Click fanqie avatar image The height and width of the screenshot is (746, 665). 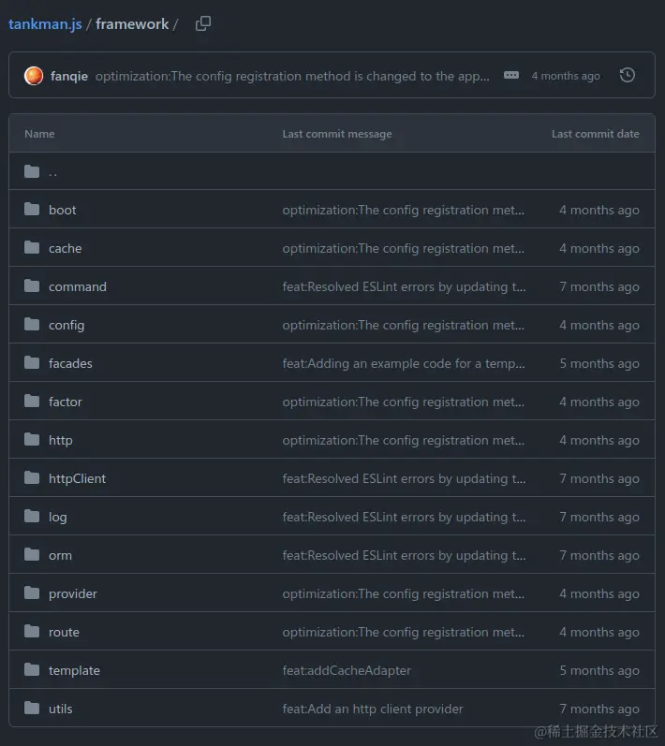tap(34, 76)
